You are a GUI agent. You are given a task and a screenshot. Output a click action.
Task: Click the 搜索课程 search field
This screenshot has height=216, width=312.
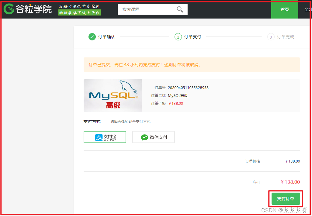153,9
